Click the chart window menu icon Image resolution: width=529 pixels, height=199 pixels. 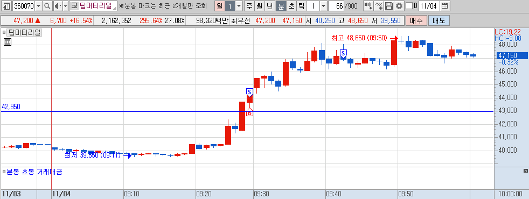click(x=6, y=6)
